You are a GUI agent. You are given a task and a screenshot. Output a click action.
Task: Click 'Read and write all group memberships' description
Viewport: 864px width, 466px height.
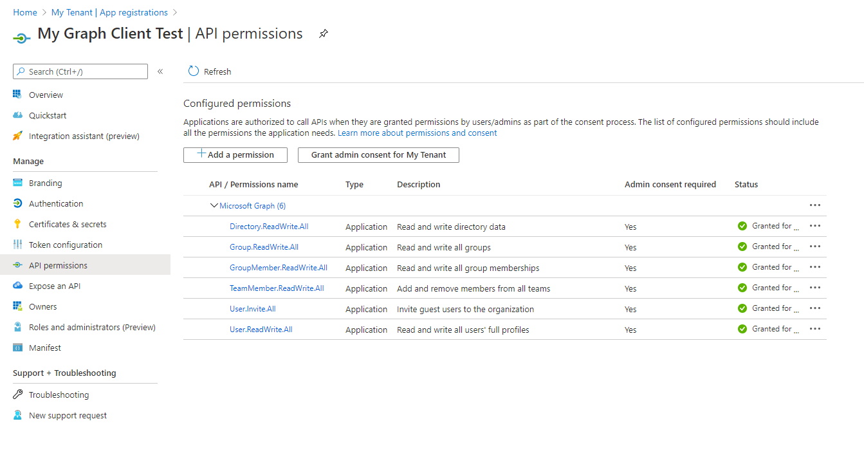coord(468,268)
